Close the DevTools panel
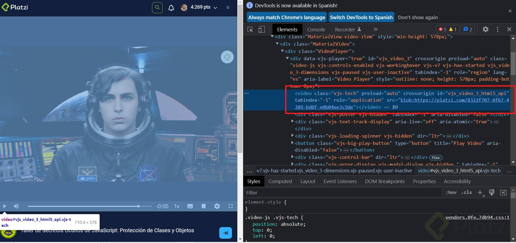Image resolution: width=516 pixels, height=243 pixels. [509, 29]
